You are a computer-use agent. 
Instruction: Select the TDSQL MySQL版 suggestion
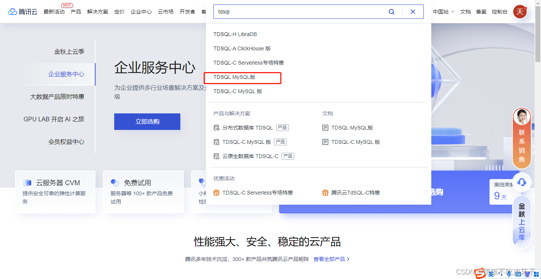(x=234, y=77)
